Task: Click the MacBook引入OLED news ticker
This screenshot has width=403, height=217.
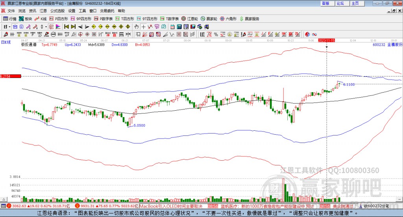Action: coord(171,206)
